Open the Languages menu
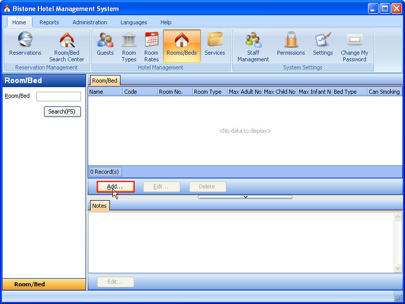Screen dimensions: 405x304 coord(133,22)
